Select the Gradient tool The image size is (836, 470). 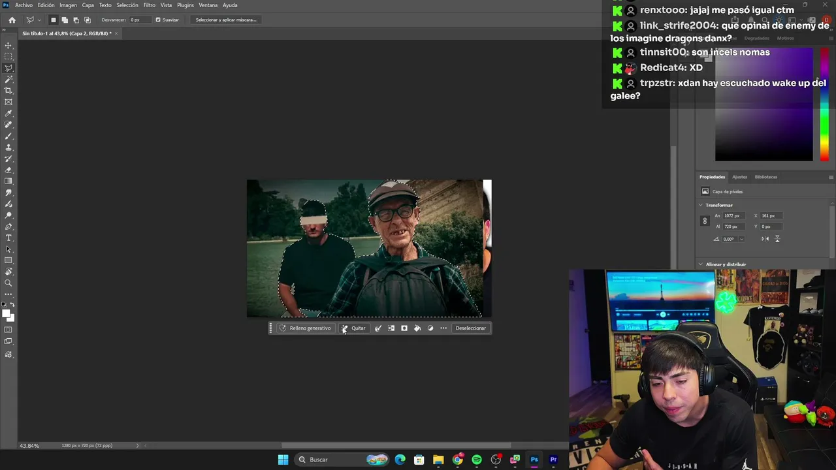(x=8, y=181)
